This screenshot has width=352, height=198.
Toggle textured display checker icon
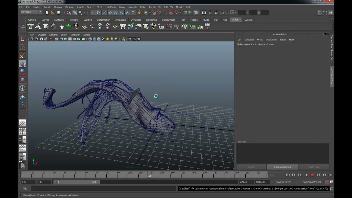point(103,39)
